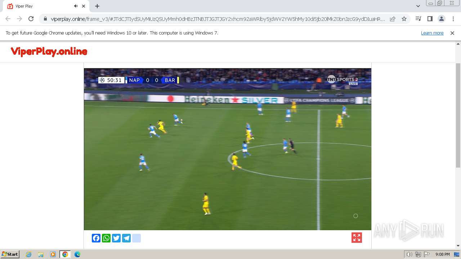Go forward to next page
The width and height of the screenshot is (461, 259).
[x=19, y=19]
